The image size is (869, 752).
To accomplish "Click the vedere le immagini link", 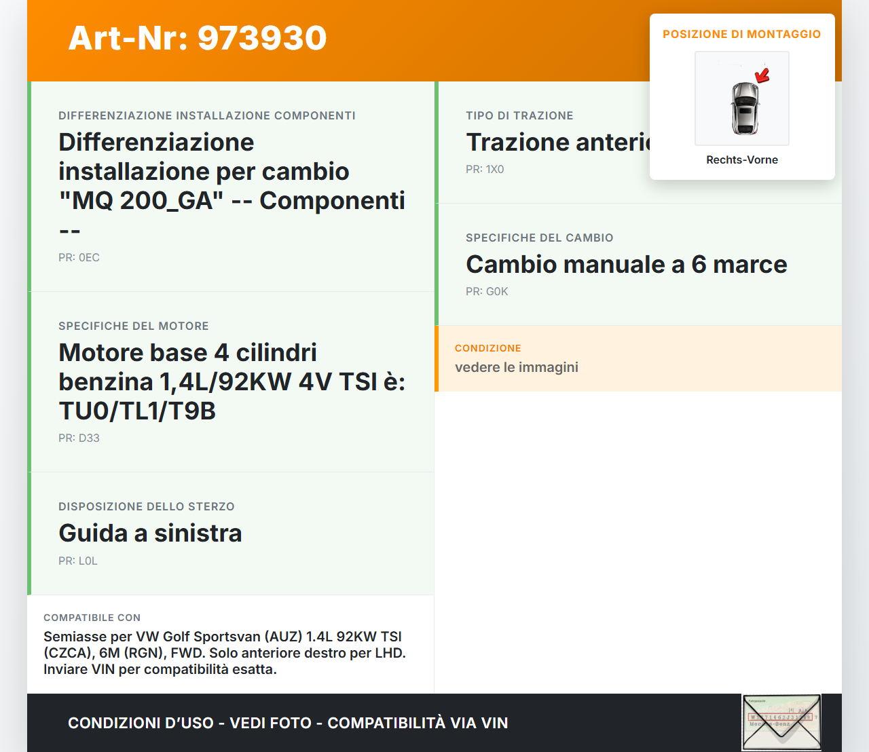I will (517, 367).
